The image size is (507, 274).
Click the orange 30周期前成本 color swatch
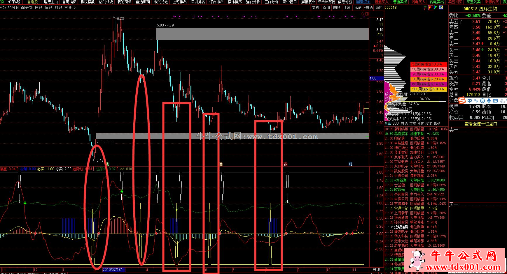(429, 79)
